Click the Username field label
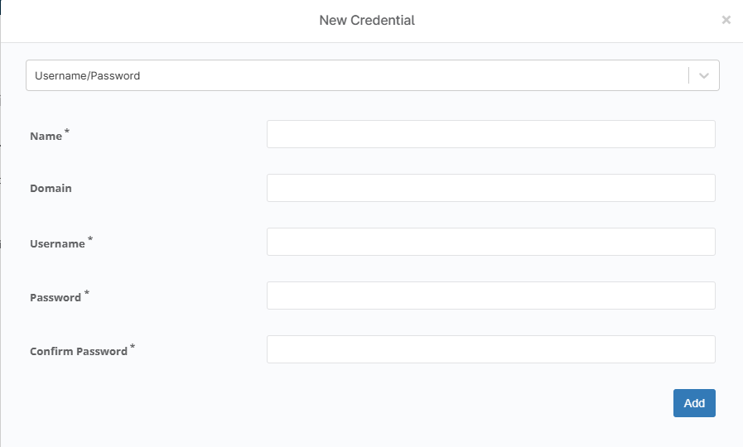Screen dimensions: 743x447 [x=57, y=244]
